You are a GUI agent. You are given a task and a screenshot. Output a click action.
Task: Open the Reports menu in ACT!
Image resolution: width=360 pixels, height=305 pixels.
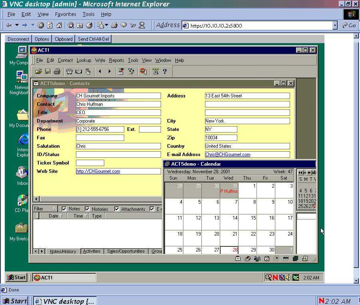116,60
